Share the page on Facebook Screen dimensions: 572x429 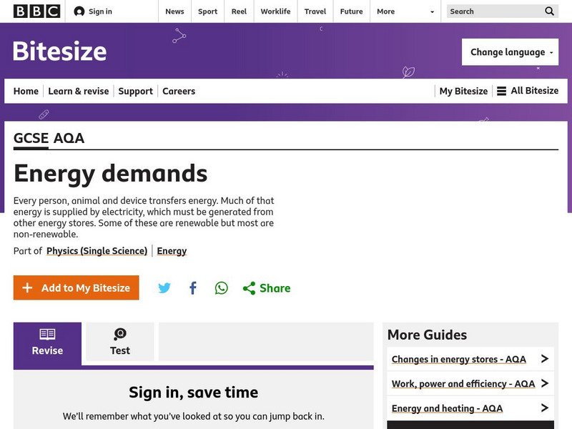tap(192, 287)
